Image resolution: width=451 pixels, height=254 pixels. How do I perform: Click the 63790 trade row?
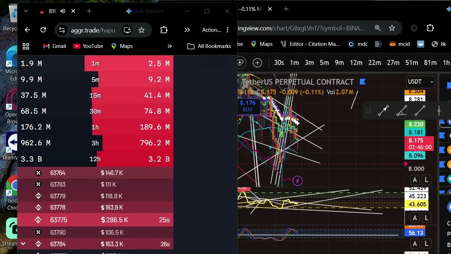pyautogui.click(x=95, y=232)
